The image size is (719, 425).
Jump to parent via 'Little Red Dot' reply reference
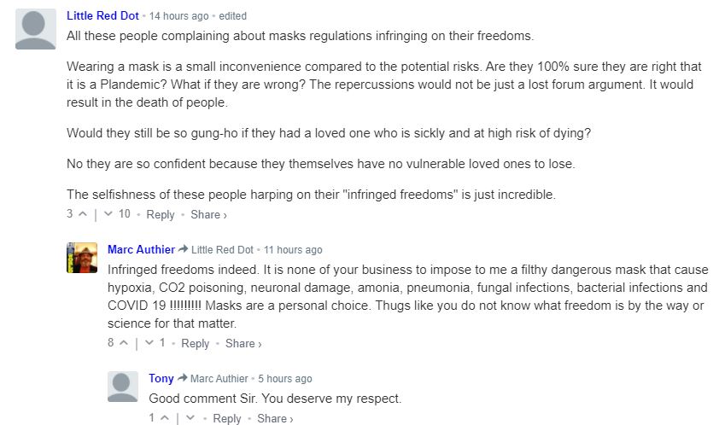(222, 250)
